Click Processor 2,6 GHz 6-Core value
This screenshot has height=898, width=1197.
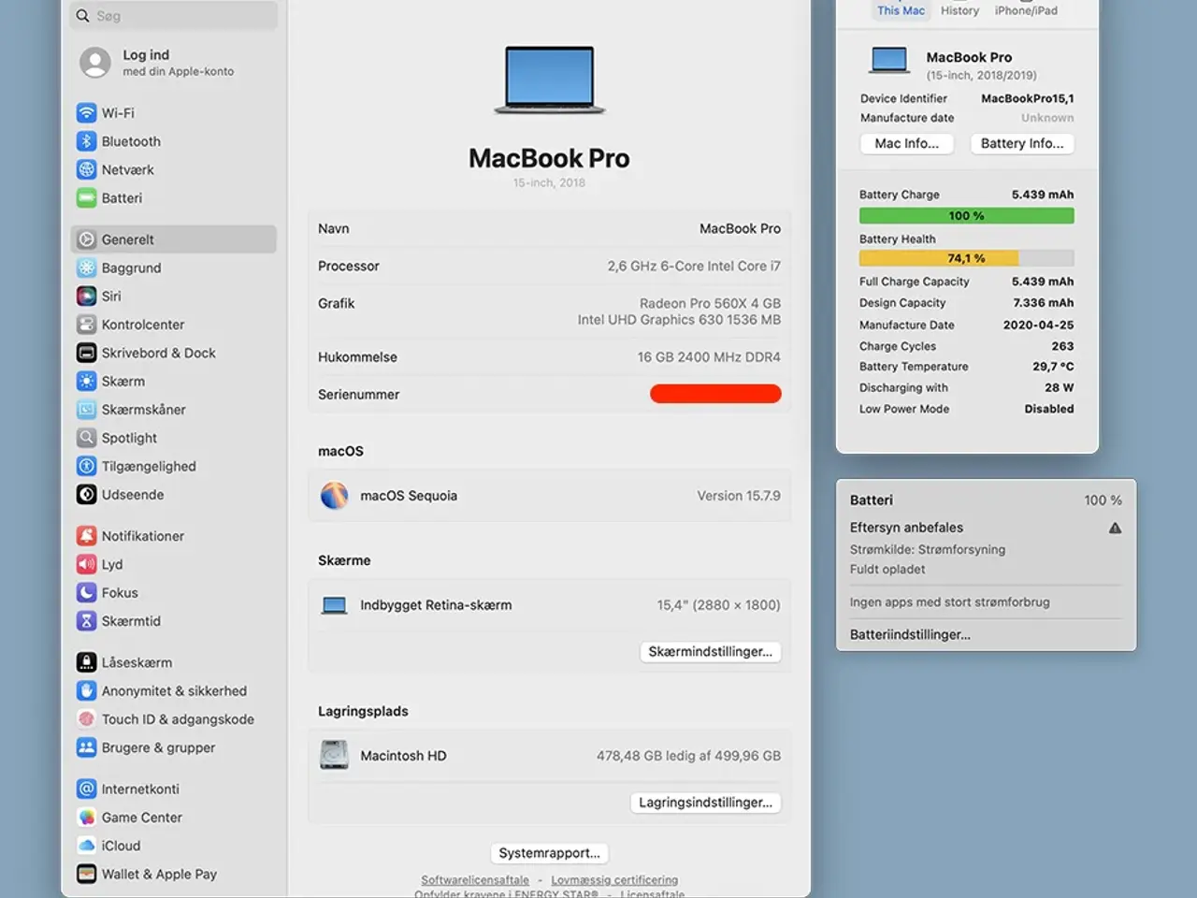coord(694,266)
